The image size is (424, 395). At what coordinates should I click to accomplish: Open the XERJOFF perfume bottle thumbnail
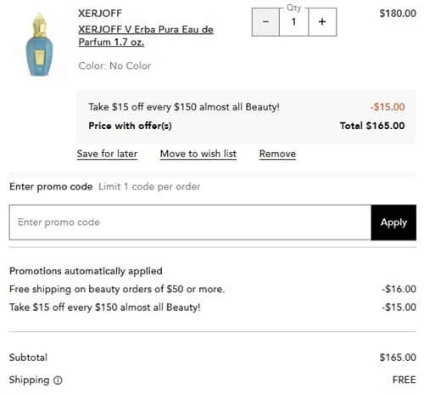pos(40,44)
